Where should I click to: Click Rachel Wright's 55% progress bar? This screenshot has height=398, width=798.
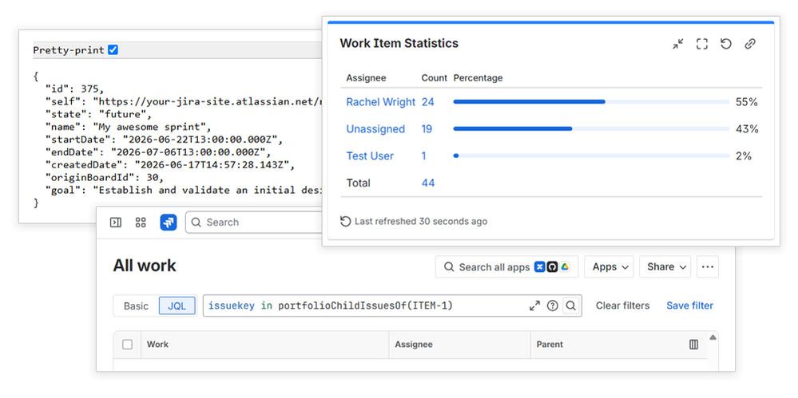point(591,101)
